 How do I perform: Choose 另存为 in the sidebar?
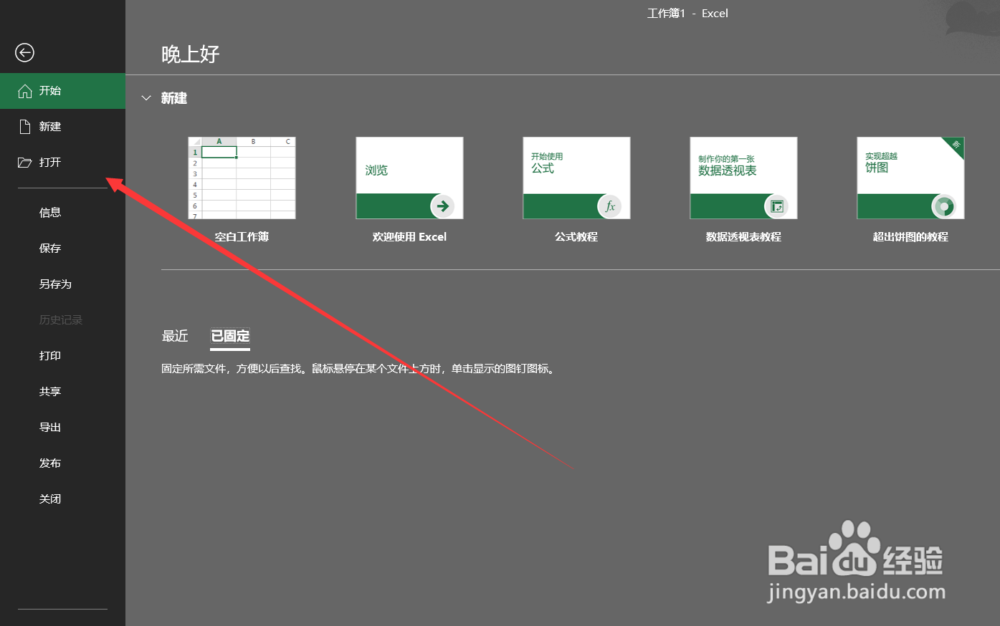[62, 284]
